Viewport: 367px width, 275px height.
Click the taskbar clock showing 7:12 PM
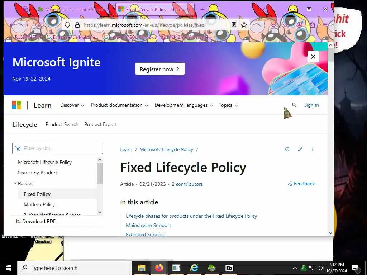[x=337, y=268]
